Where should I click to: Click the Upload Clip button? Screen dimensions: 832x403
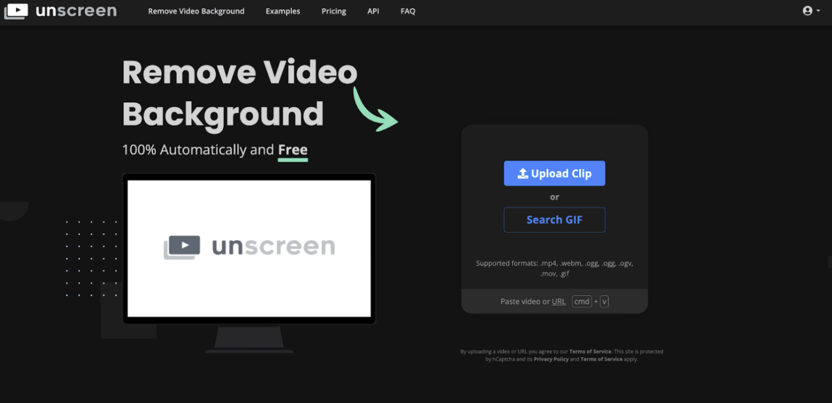coord(554,173)
